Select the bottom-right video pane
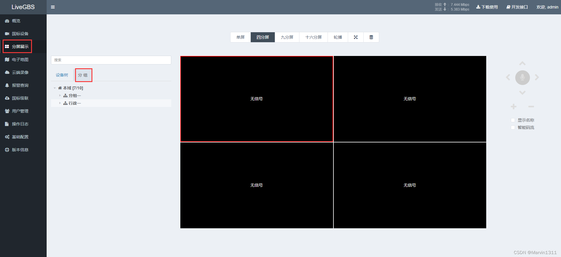This screenshot has height=257, width=561. (410, 185)
